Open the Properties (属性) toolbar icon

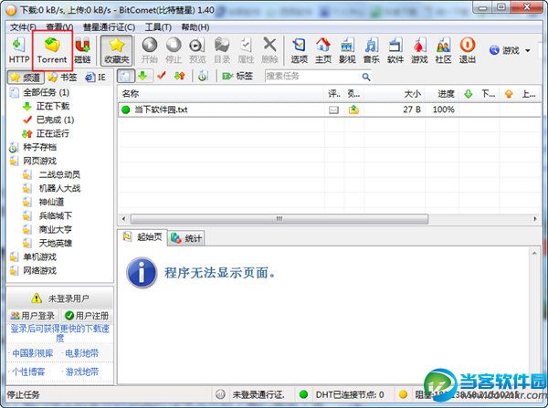[246, 50]
